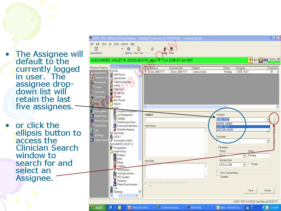This screenshot has height=211, width=281.
Task: Check the Complete checkbox
Action: [218, 177]
